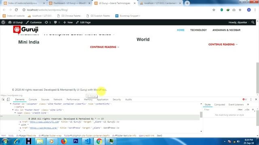The image size is (259, 145).
Task: Switch to the Index of /website/wordpress tab
Action: [24, 3]
